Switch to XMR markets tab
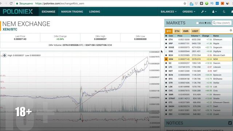 click(x=186, y=31)
